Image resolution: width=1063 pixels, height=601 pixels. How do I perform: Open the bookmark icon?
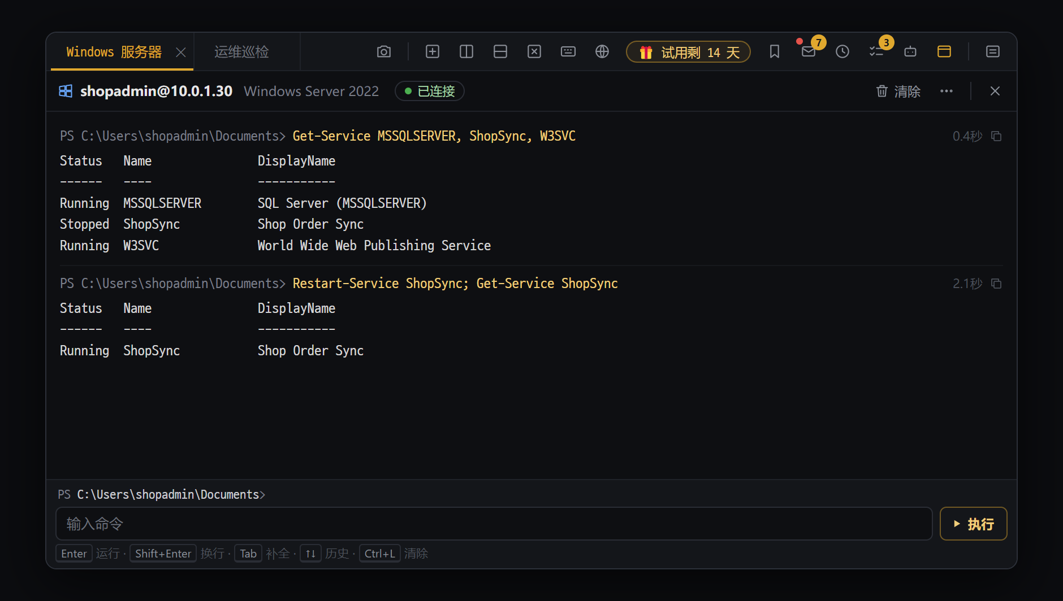point(775,52)
